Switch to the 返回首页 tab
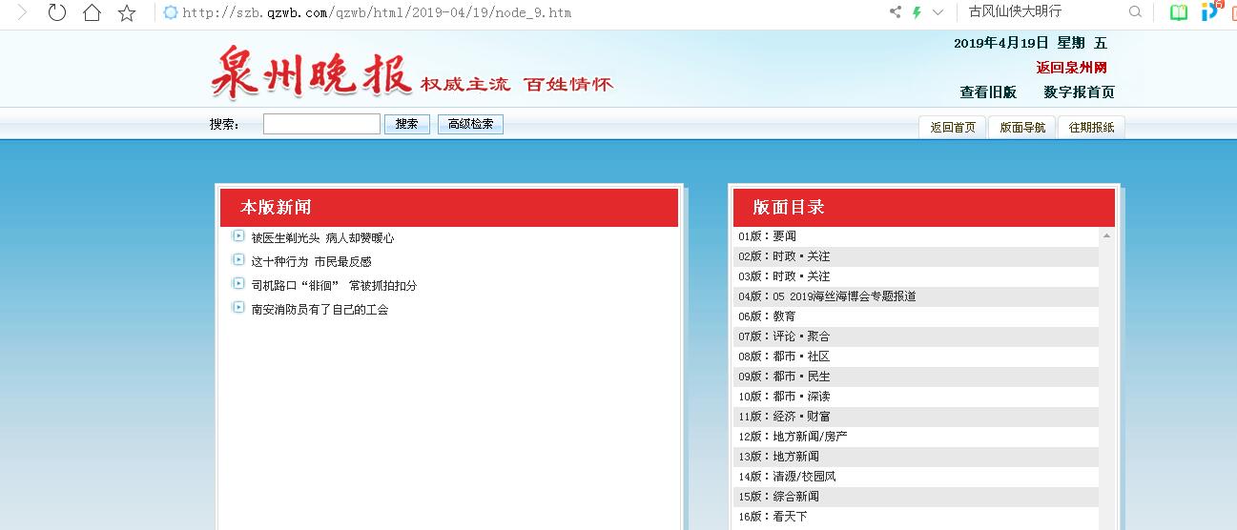 [x=953, y=128]
